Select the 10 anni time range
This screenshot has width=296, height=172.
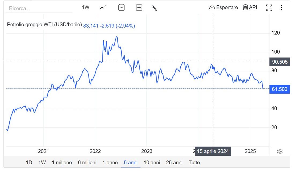tap(152, 162)
